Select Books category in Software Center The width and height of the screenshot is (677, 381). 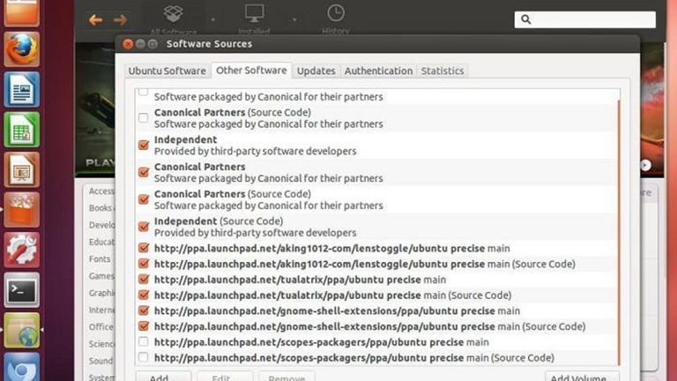pos(101,208)
